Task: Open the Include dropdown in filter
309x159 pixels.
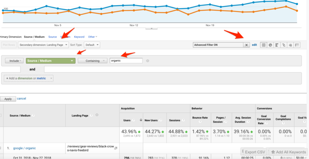Action: coord(14,61)
